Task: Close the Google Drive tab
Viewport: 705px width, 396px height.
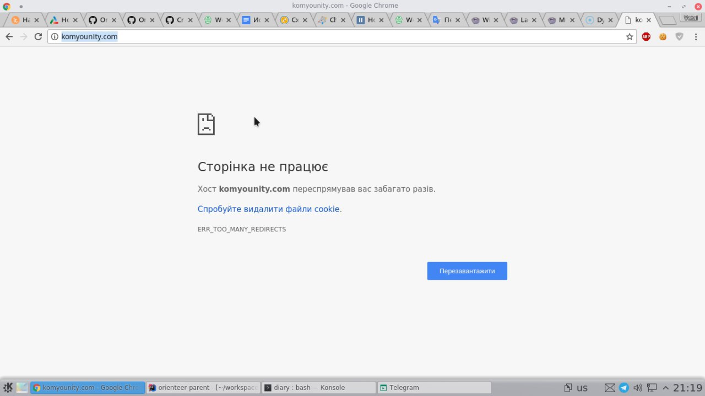Action: (x=75, y=20)
